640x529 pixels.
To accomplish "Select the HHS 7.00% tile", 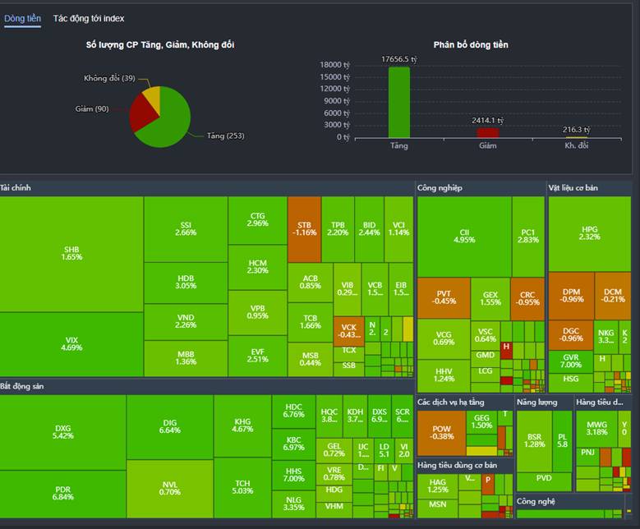I will [294, 475].
